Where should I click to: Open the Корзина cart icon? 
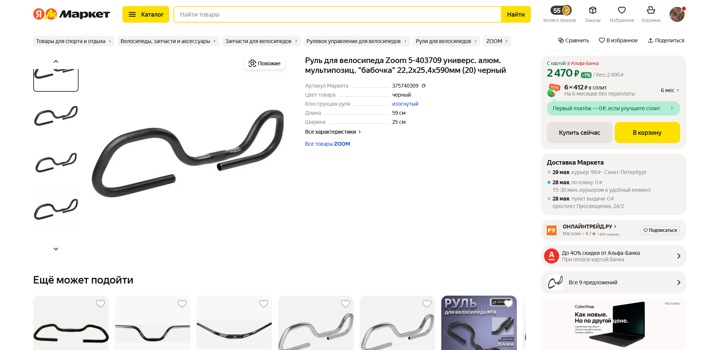click(651, 10)
